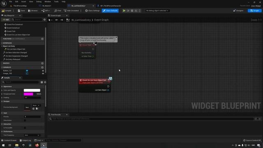Open the Tools menu
This screenshot has height=148, width=263.
click(x=56, y=2)
